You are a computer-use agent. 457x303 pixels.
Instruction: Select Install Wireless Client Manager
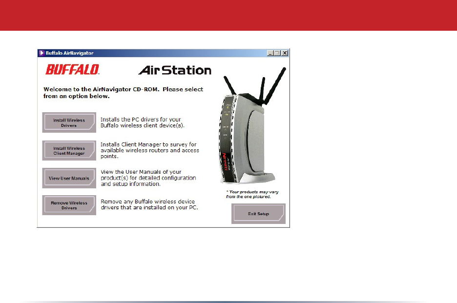coord(69,150)
